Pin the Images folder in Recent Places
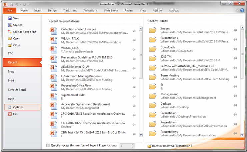 coord(235,30)
